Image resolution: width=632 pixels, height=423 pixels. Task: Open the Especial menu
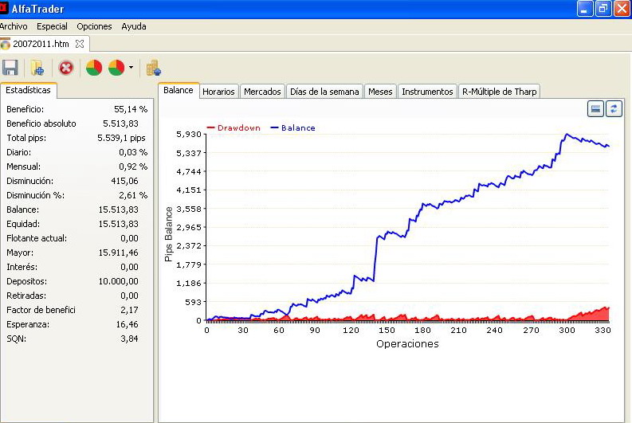point(52,26)
